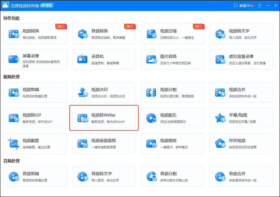Select the 形状视频 shape icon

click(x=220, y=143)
